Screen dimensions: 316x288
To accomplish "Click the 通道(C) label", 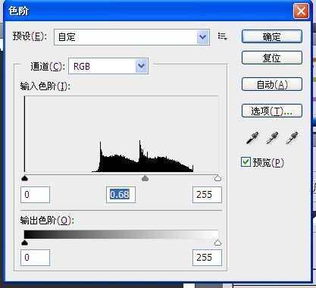I will click(48, 67).
